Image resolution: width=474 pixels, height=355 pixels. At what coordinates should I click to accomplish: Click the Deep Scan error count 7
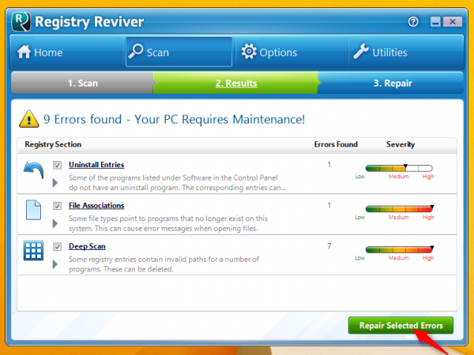329,246
